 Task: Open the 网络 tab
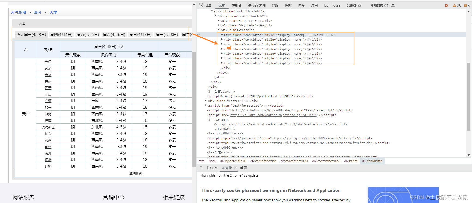click(x=275, y=5)
